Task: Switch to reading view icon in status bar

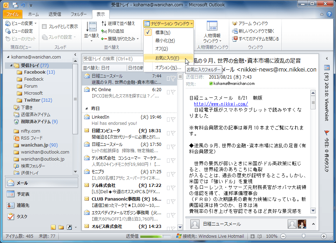Action: point(259,236)
